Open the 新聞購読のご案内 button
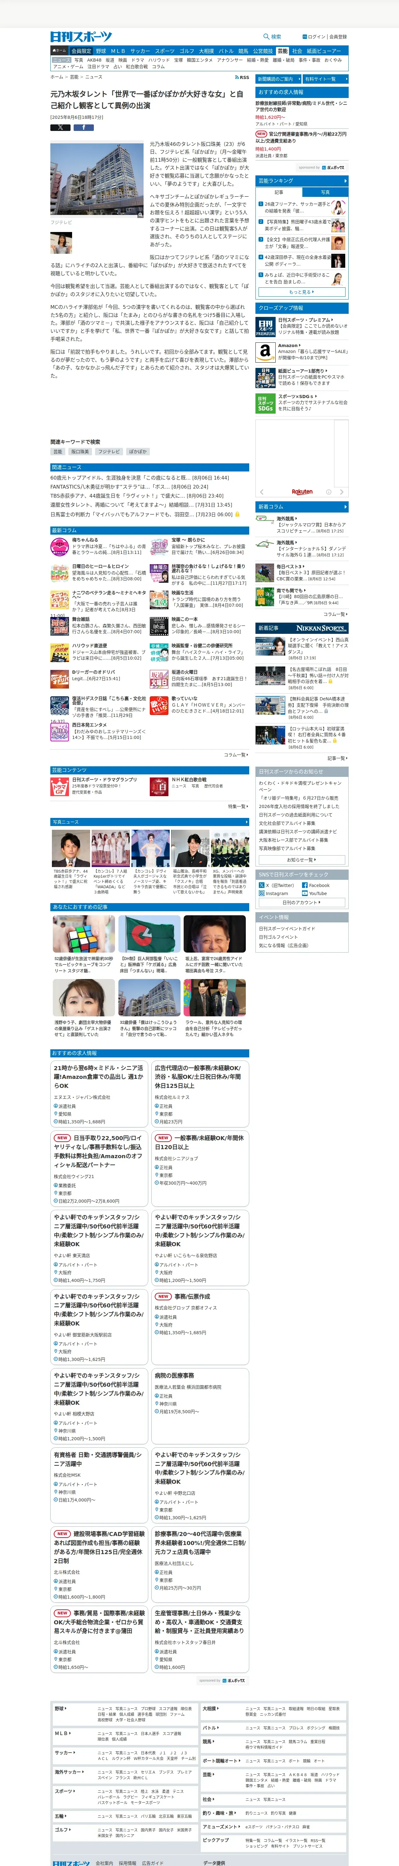The width and height of the screenshot is (399, 1866). click(278, 79)
